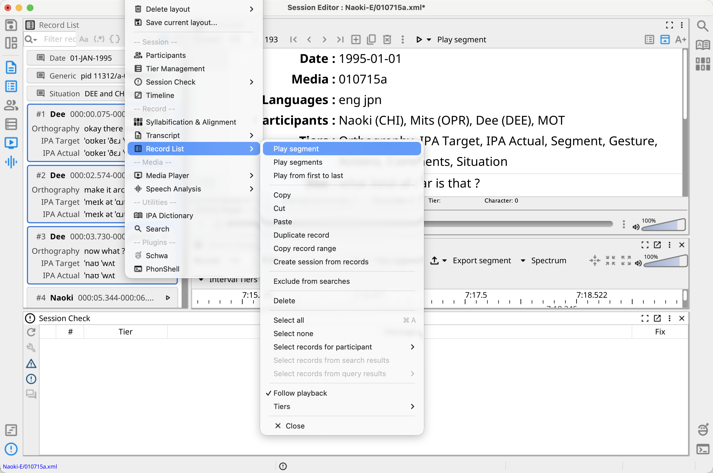Go to first record button

click(x=293, y=40)
